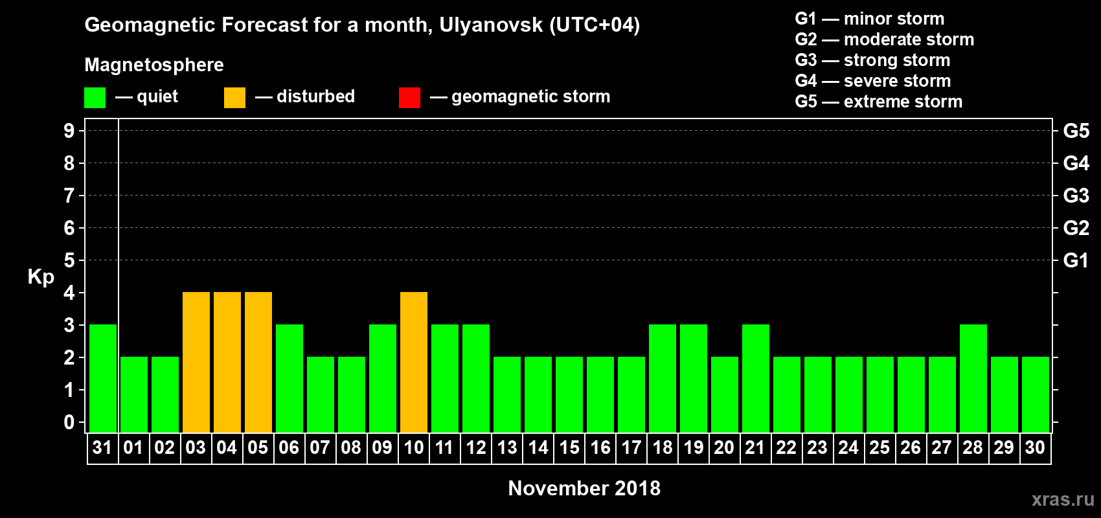
Task: Select the green bar for November 06
Action: tap(289, 378)
